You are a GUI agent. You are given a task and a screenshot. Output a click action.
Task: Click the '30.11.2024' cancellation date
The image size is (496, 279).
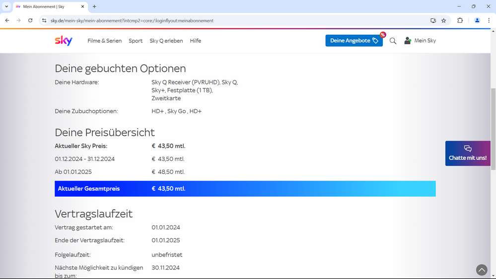(165, 268)
